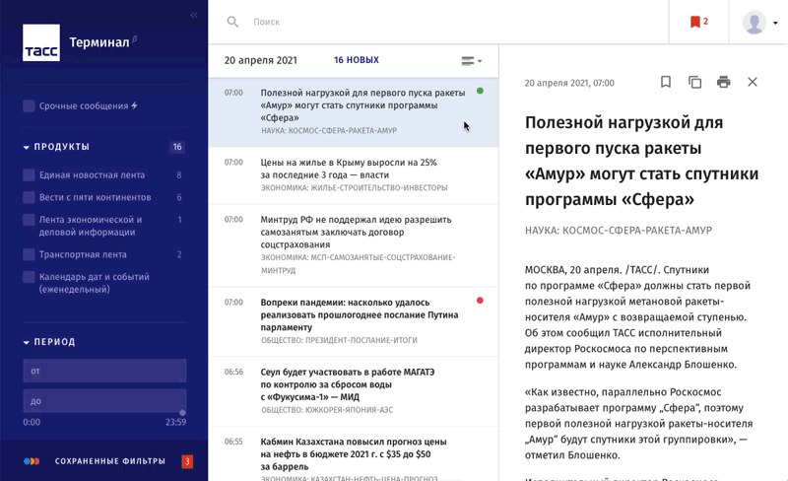Click tags ЭКОНОМИКА: ЖИЛЬЕ-СТРОИТЕЛЬСТВО-ИНВЕСТОРЫ
This screenshot has height=481, width=788.
tap(354, 187)
